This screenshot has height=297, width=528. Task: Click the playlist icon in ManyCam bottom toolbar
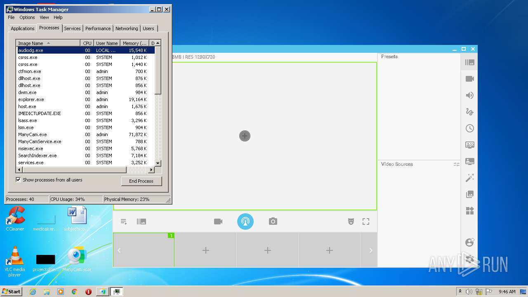tap(124, 222)
